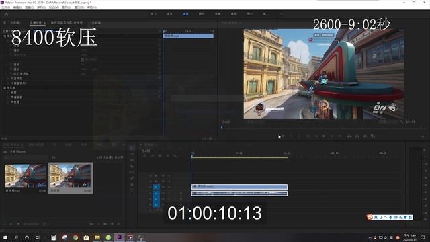
Task: Switch to the 音频 Audio workspace tab
Action: (x=234, y=14)
